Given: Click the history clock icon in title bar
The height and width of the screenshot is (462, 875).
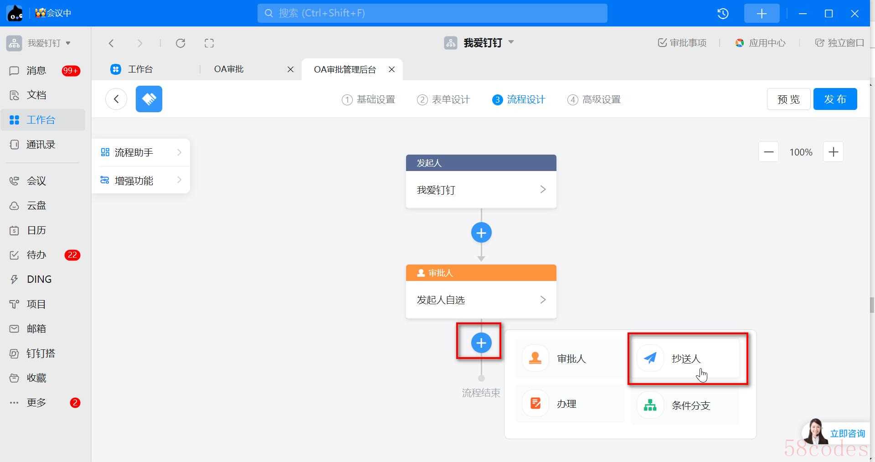Looking at the screenshot, I should (x=723, y=14).
